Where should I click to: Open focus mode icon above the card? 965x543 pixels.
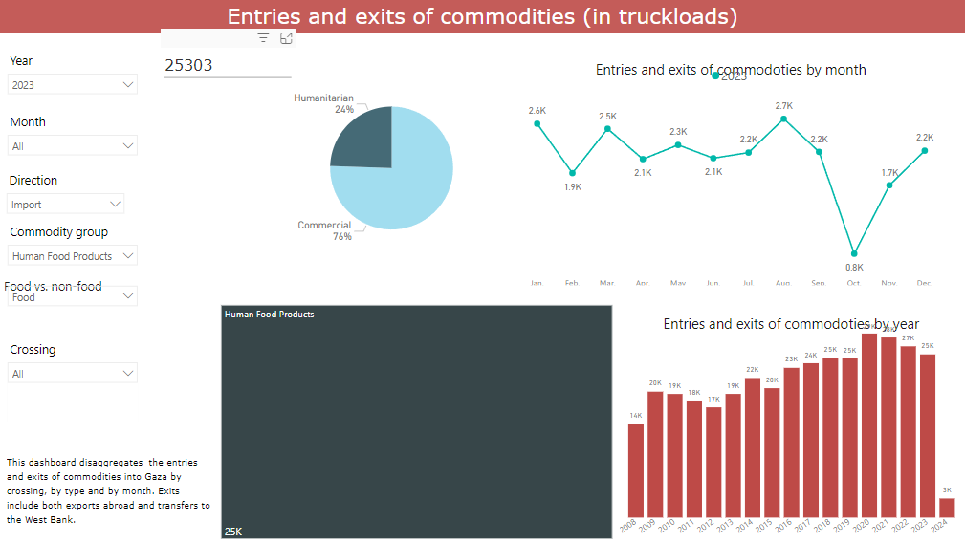click(286, 38)
